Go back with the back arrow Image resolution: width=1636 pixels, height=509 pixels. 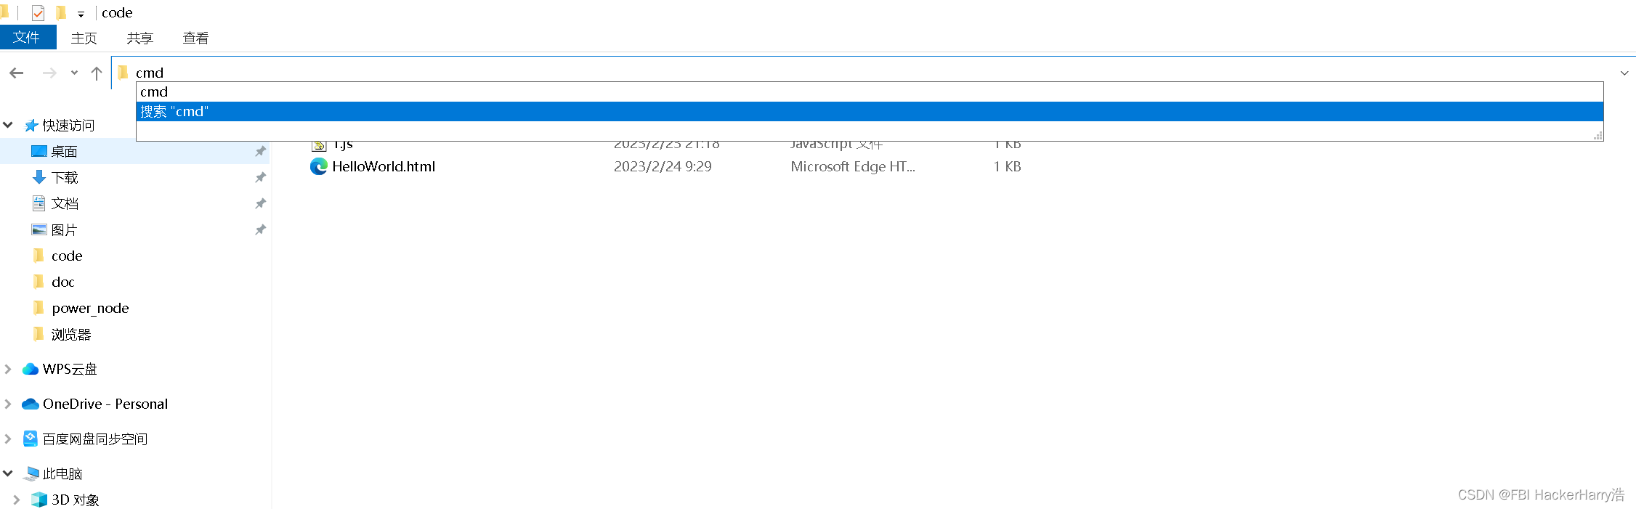[x=17, y=73]
